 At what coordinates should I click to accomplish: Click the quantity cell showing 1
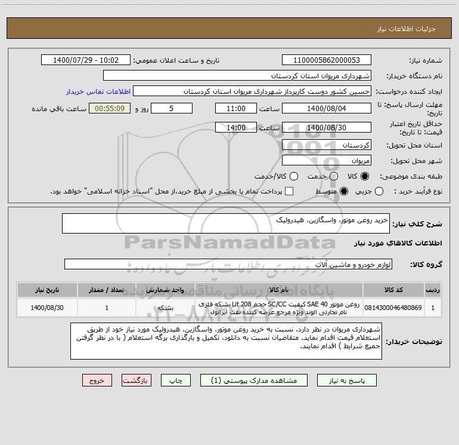(107, 308)
